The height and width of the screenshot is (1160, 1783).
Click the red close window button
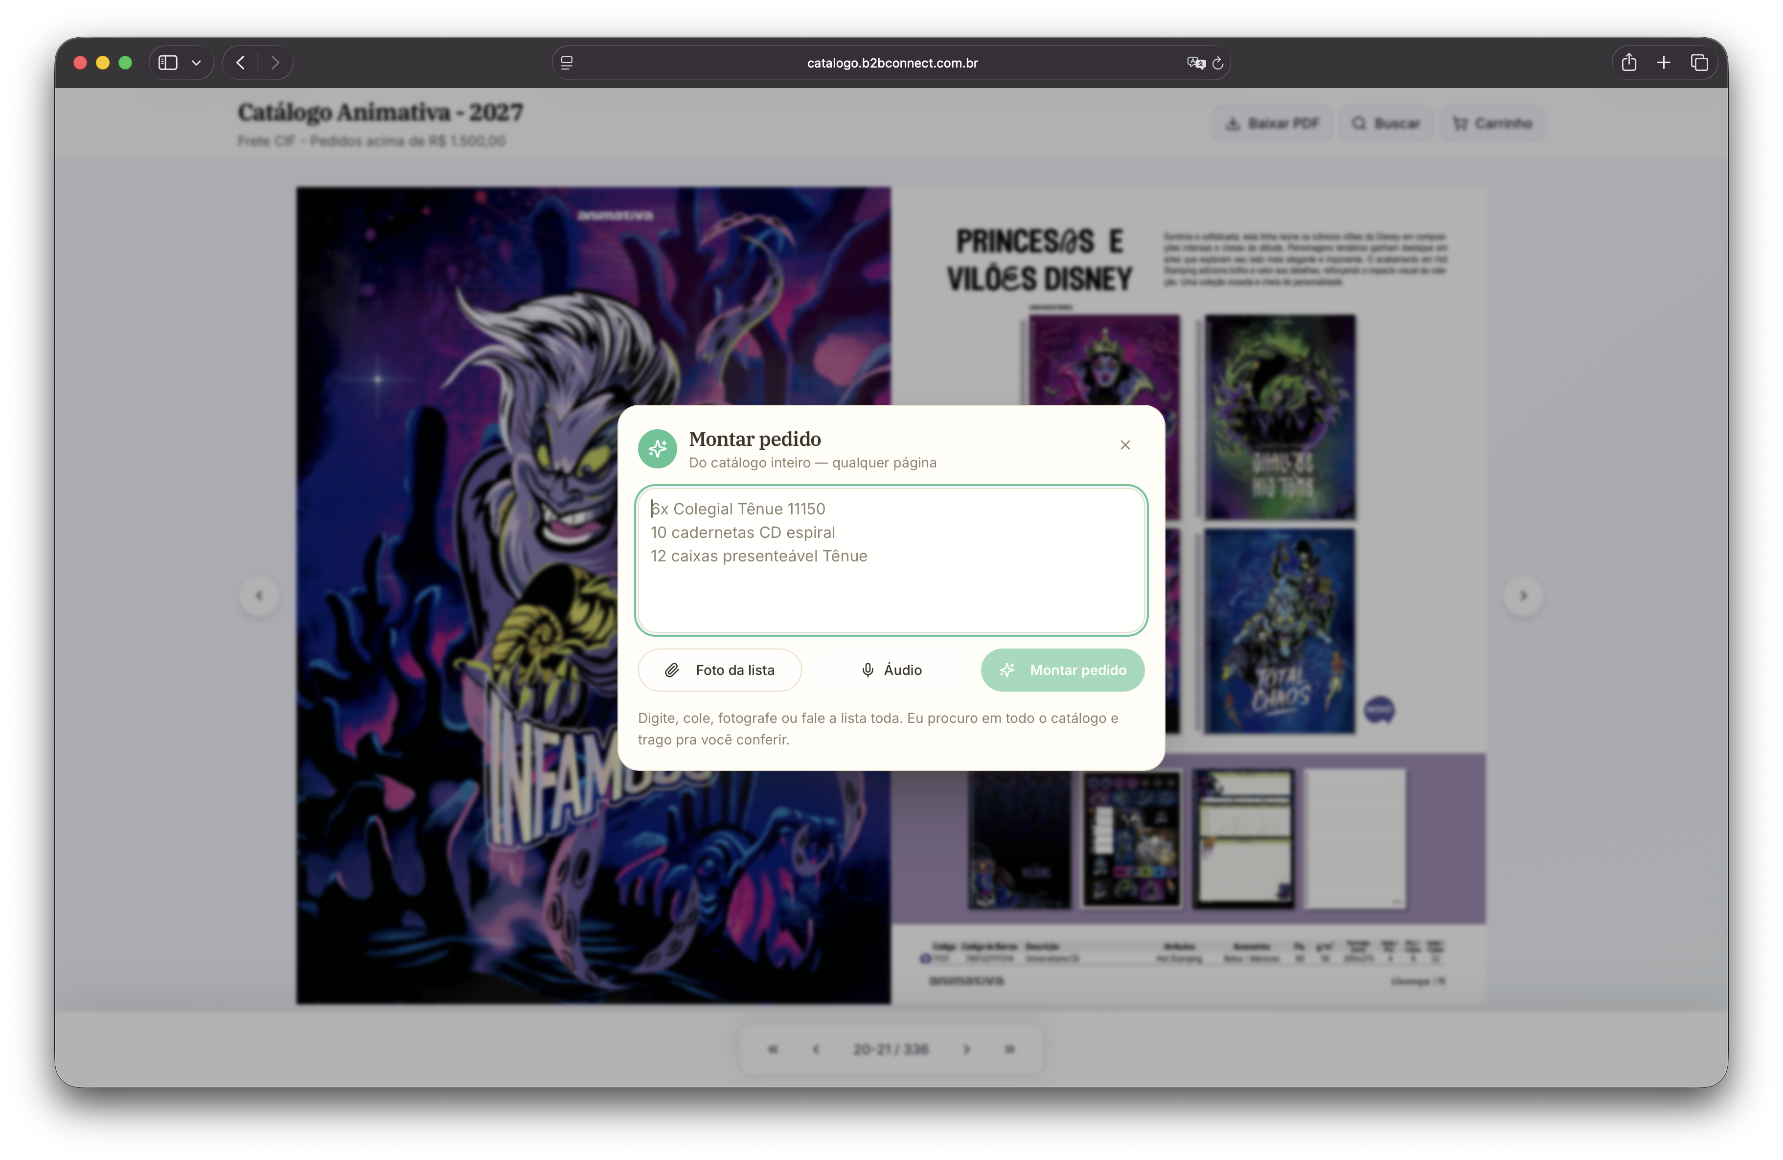coord(80,63)
